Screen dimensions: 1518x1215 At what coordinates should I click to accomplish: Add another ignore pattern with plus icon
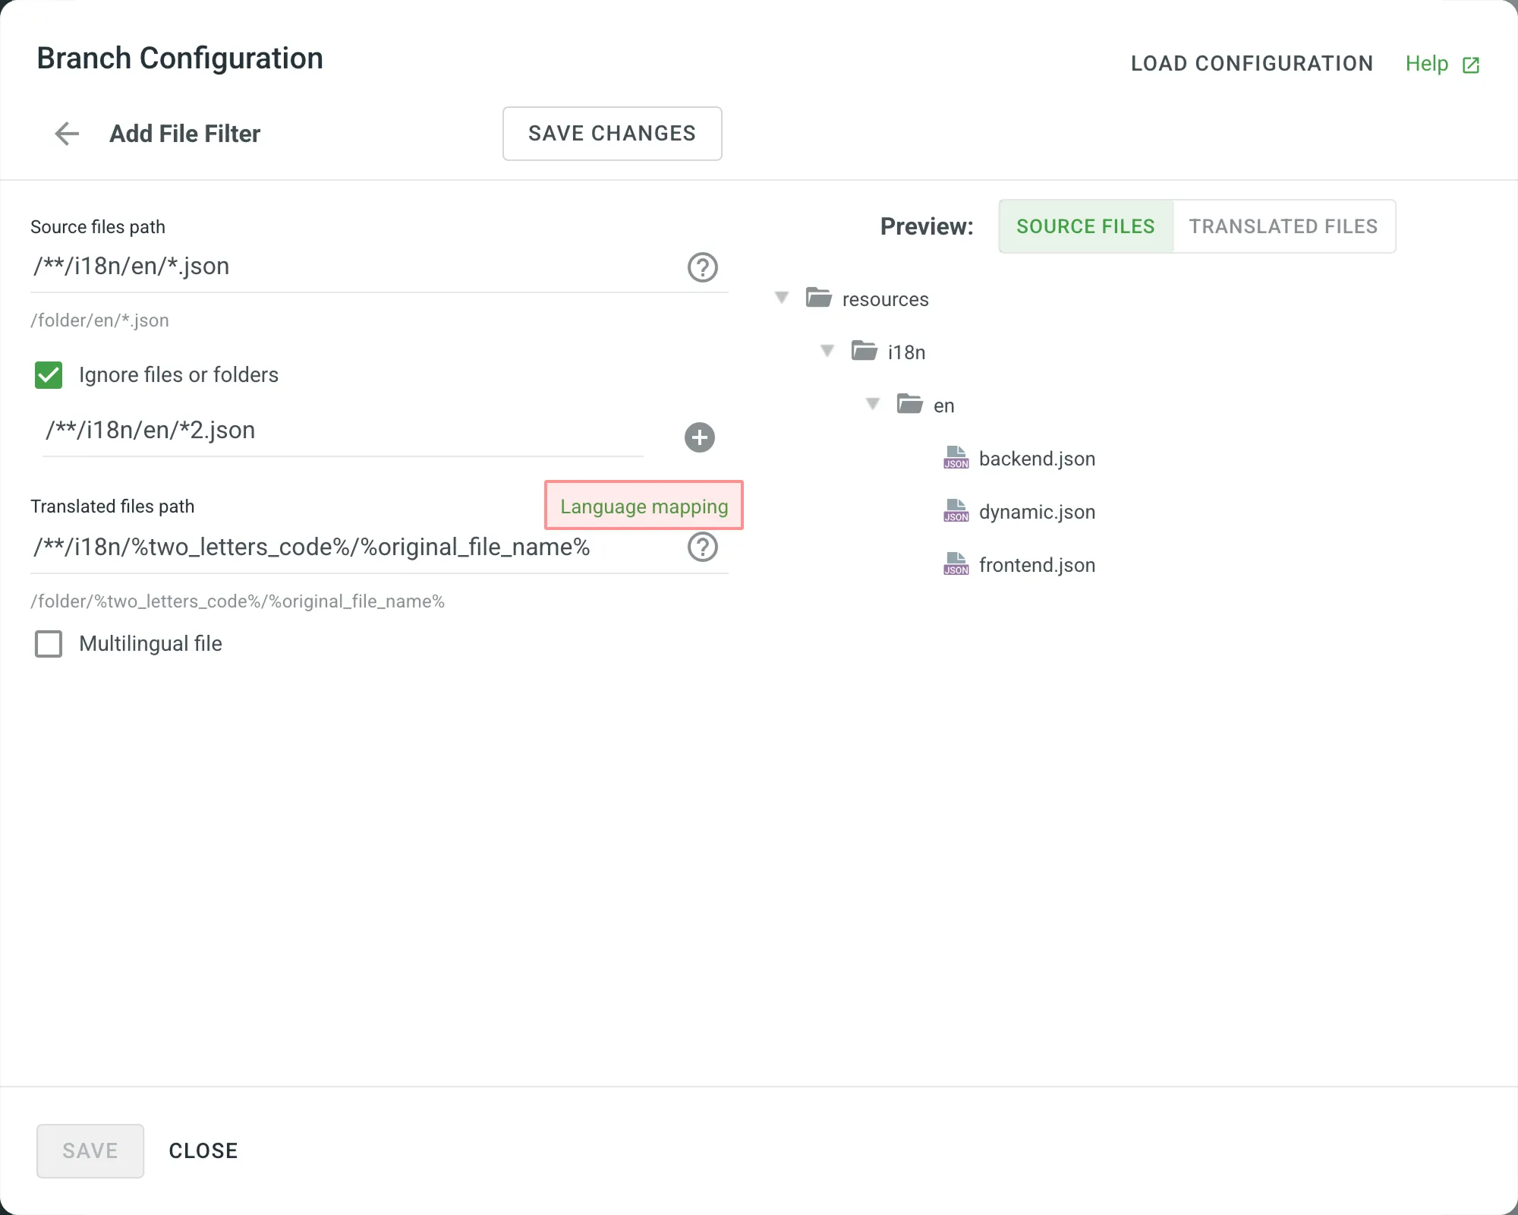(699, 437)
